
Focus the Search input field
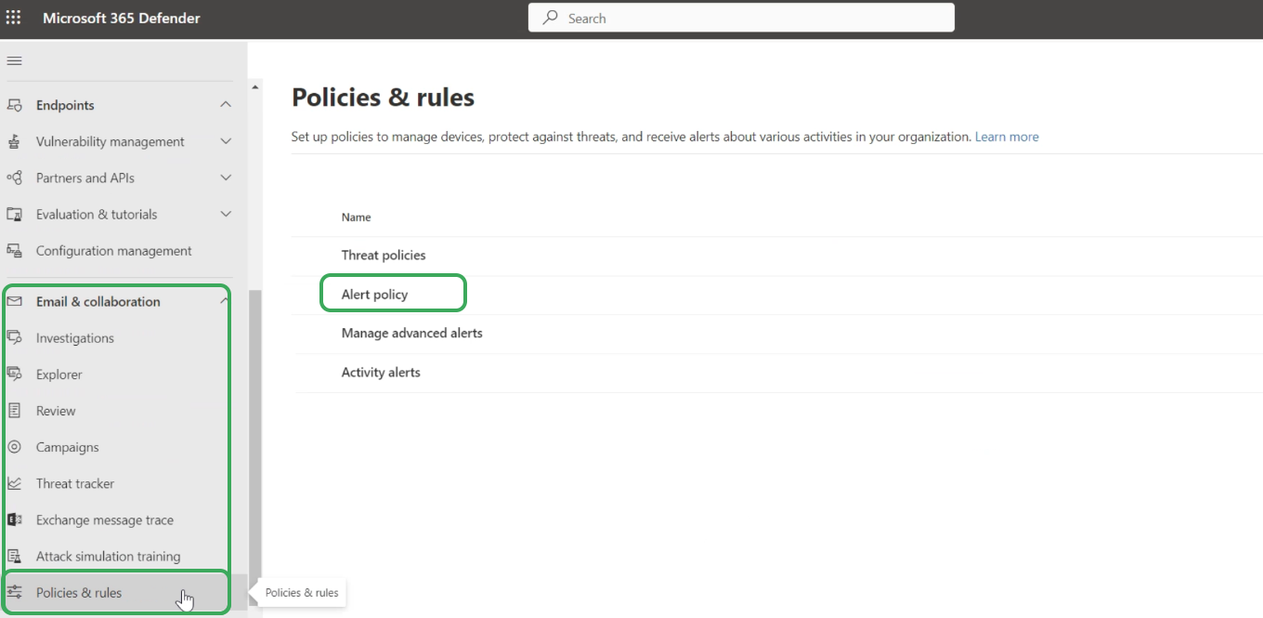click(741, 18)
